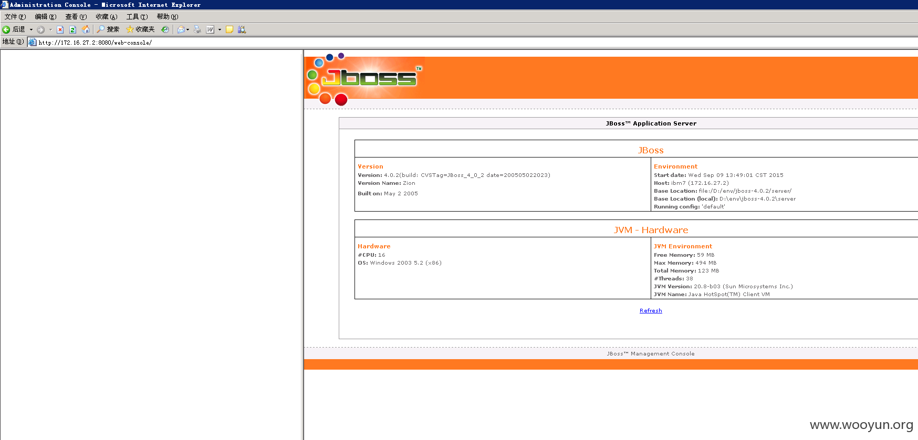Image resolution: width=918 pixels, height=440 pixels.
Task: Open the History toolbar icon
Action: (x=165, y=29)
